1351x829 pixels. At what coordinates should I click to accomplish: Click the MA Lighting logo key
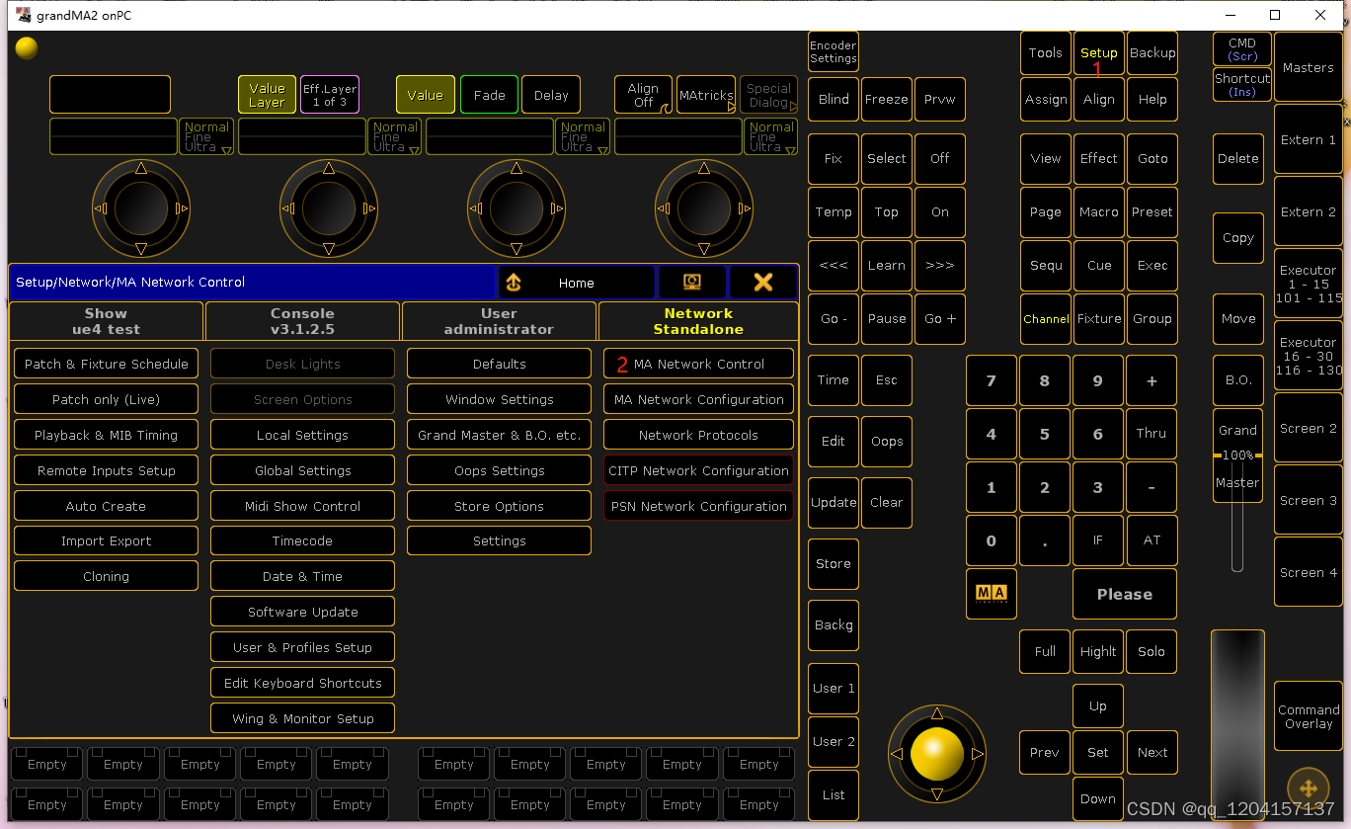(991, 594)
